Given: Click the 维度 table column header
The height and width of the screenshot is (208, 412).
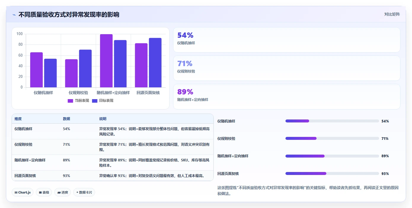Looking at the screenshot, I should (x=18, y=119).
